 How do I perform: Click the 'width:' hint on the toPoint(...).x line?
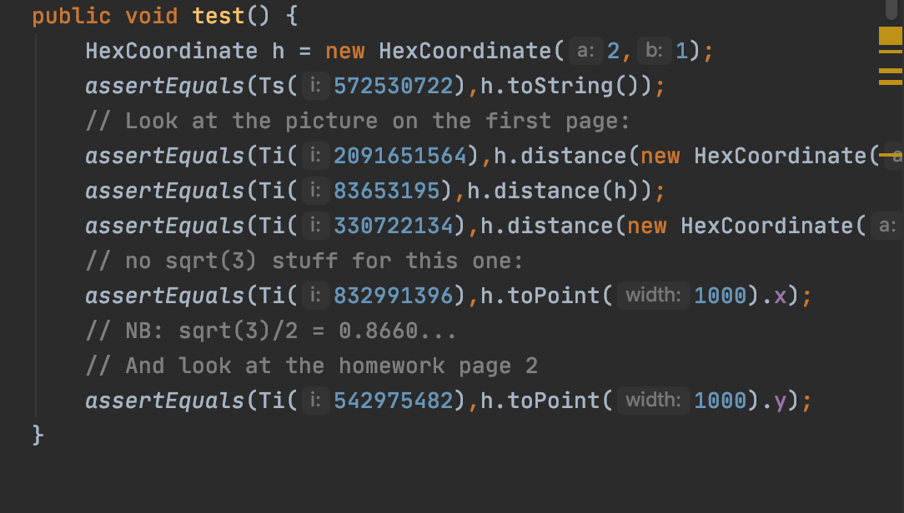[653, 296]
